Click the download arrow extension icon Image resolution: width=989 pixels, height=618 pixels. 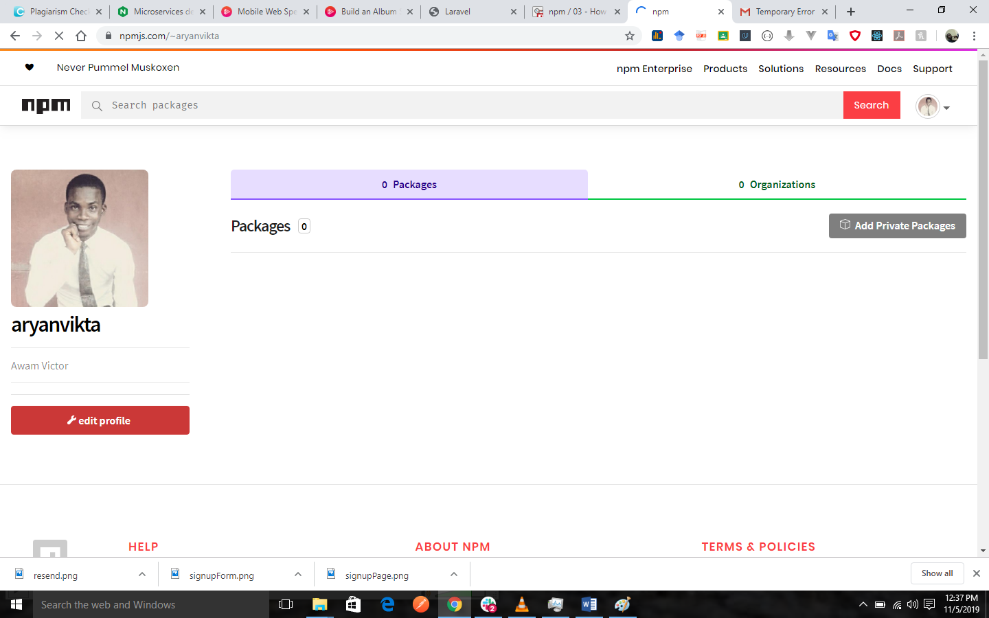(789, 36)
